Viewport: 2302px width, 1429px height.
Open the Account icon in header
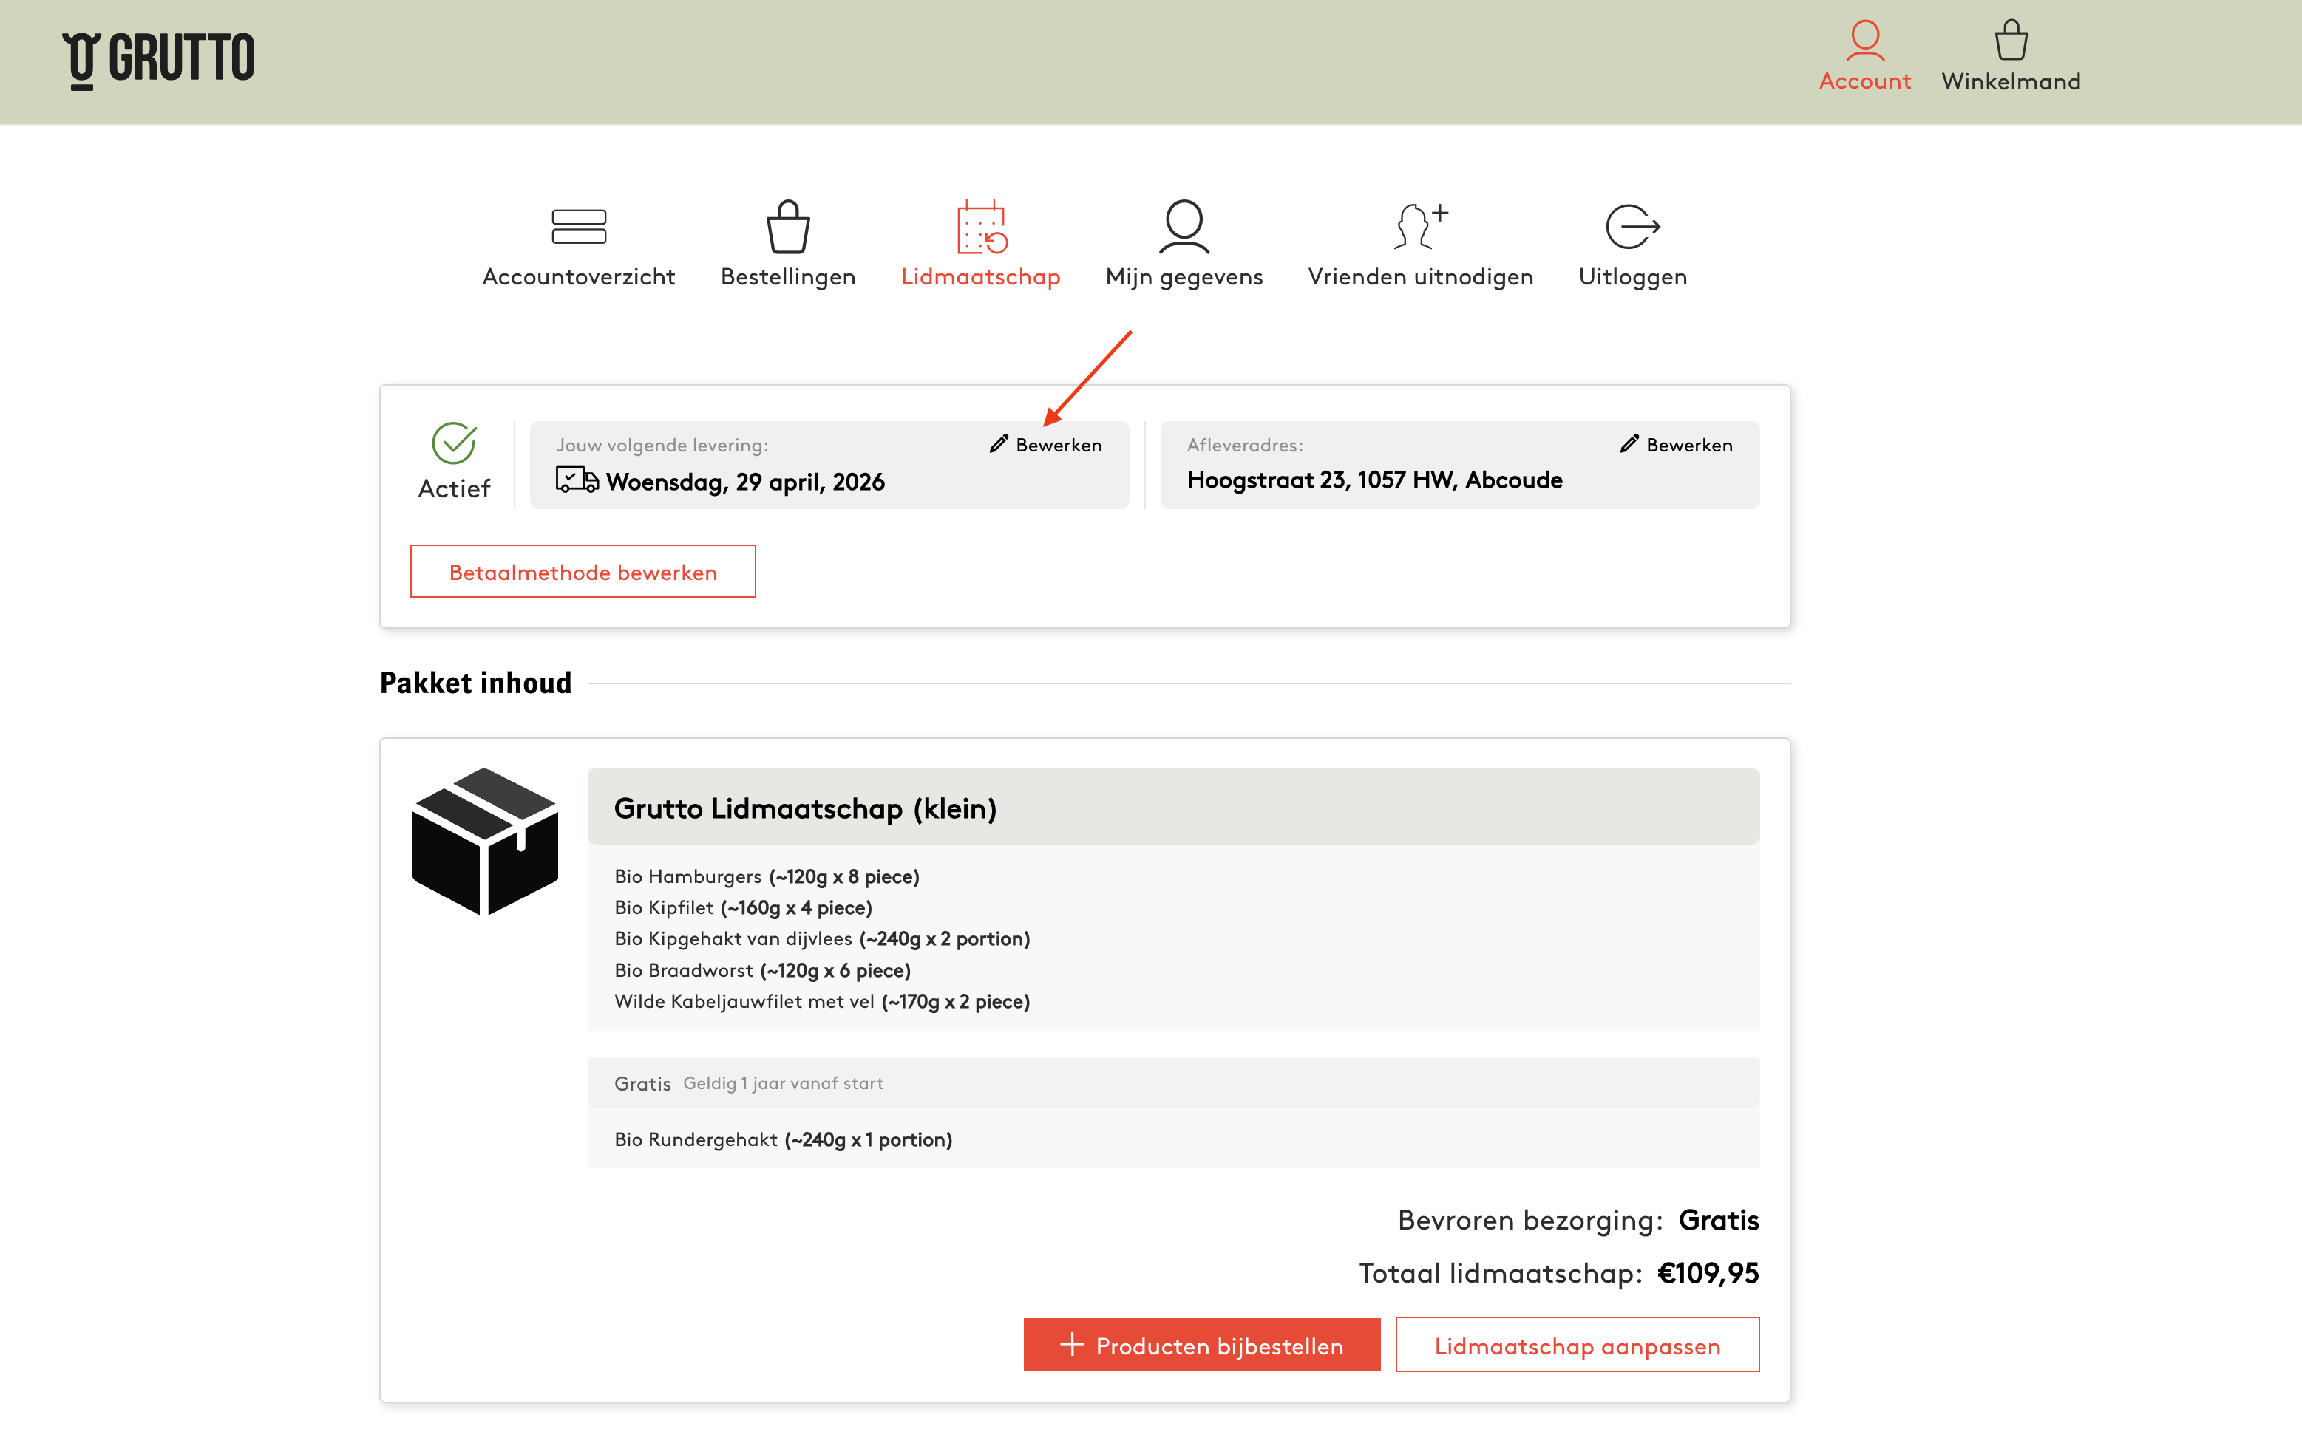(x=1864, y=41)
